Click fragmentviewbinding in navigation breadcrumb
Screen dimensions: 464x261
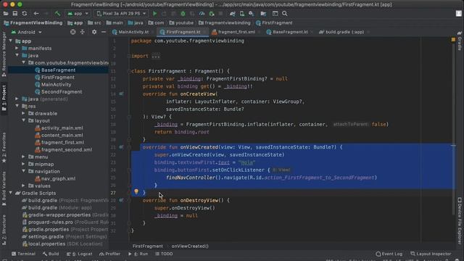[227, 22]
